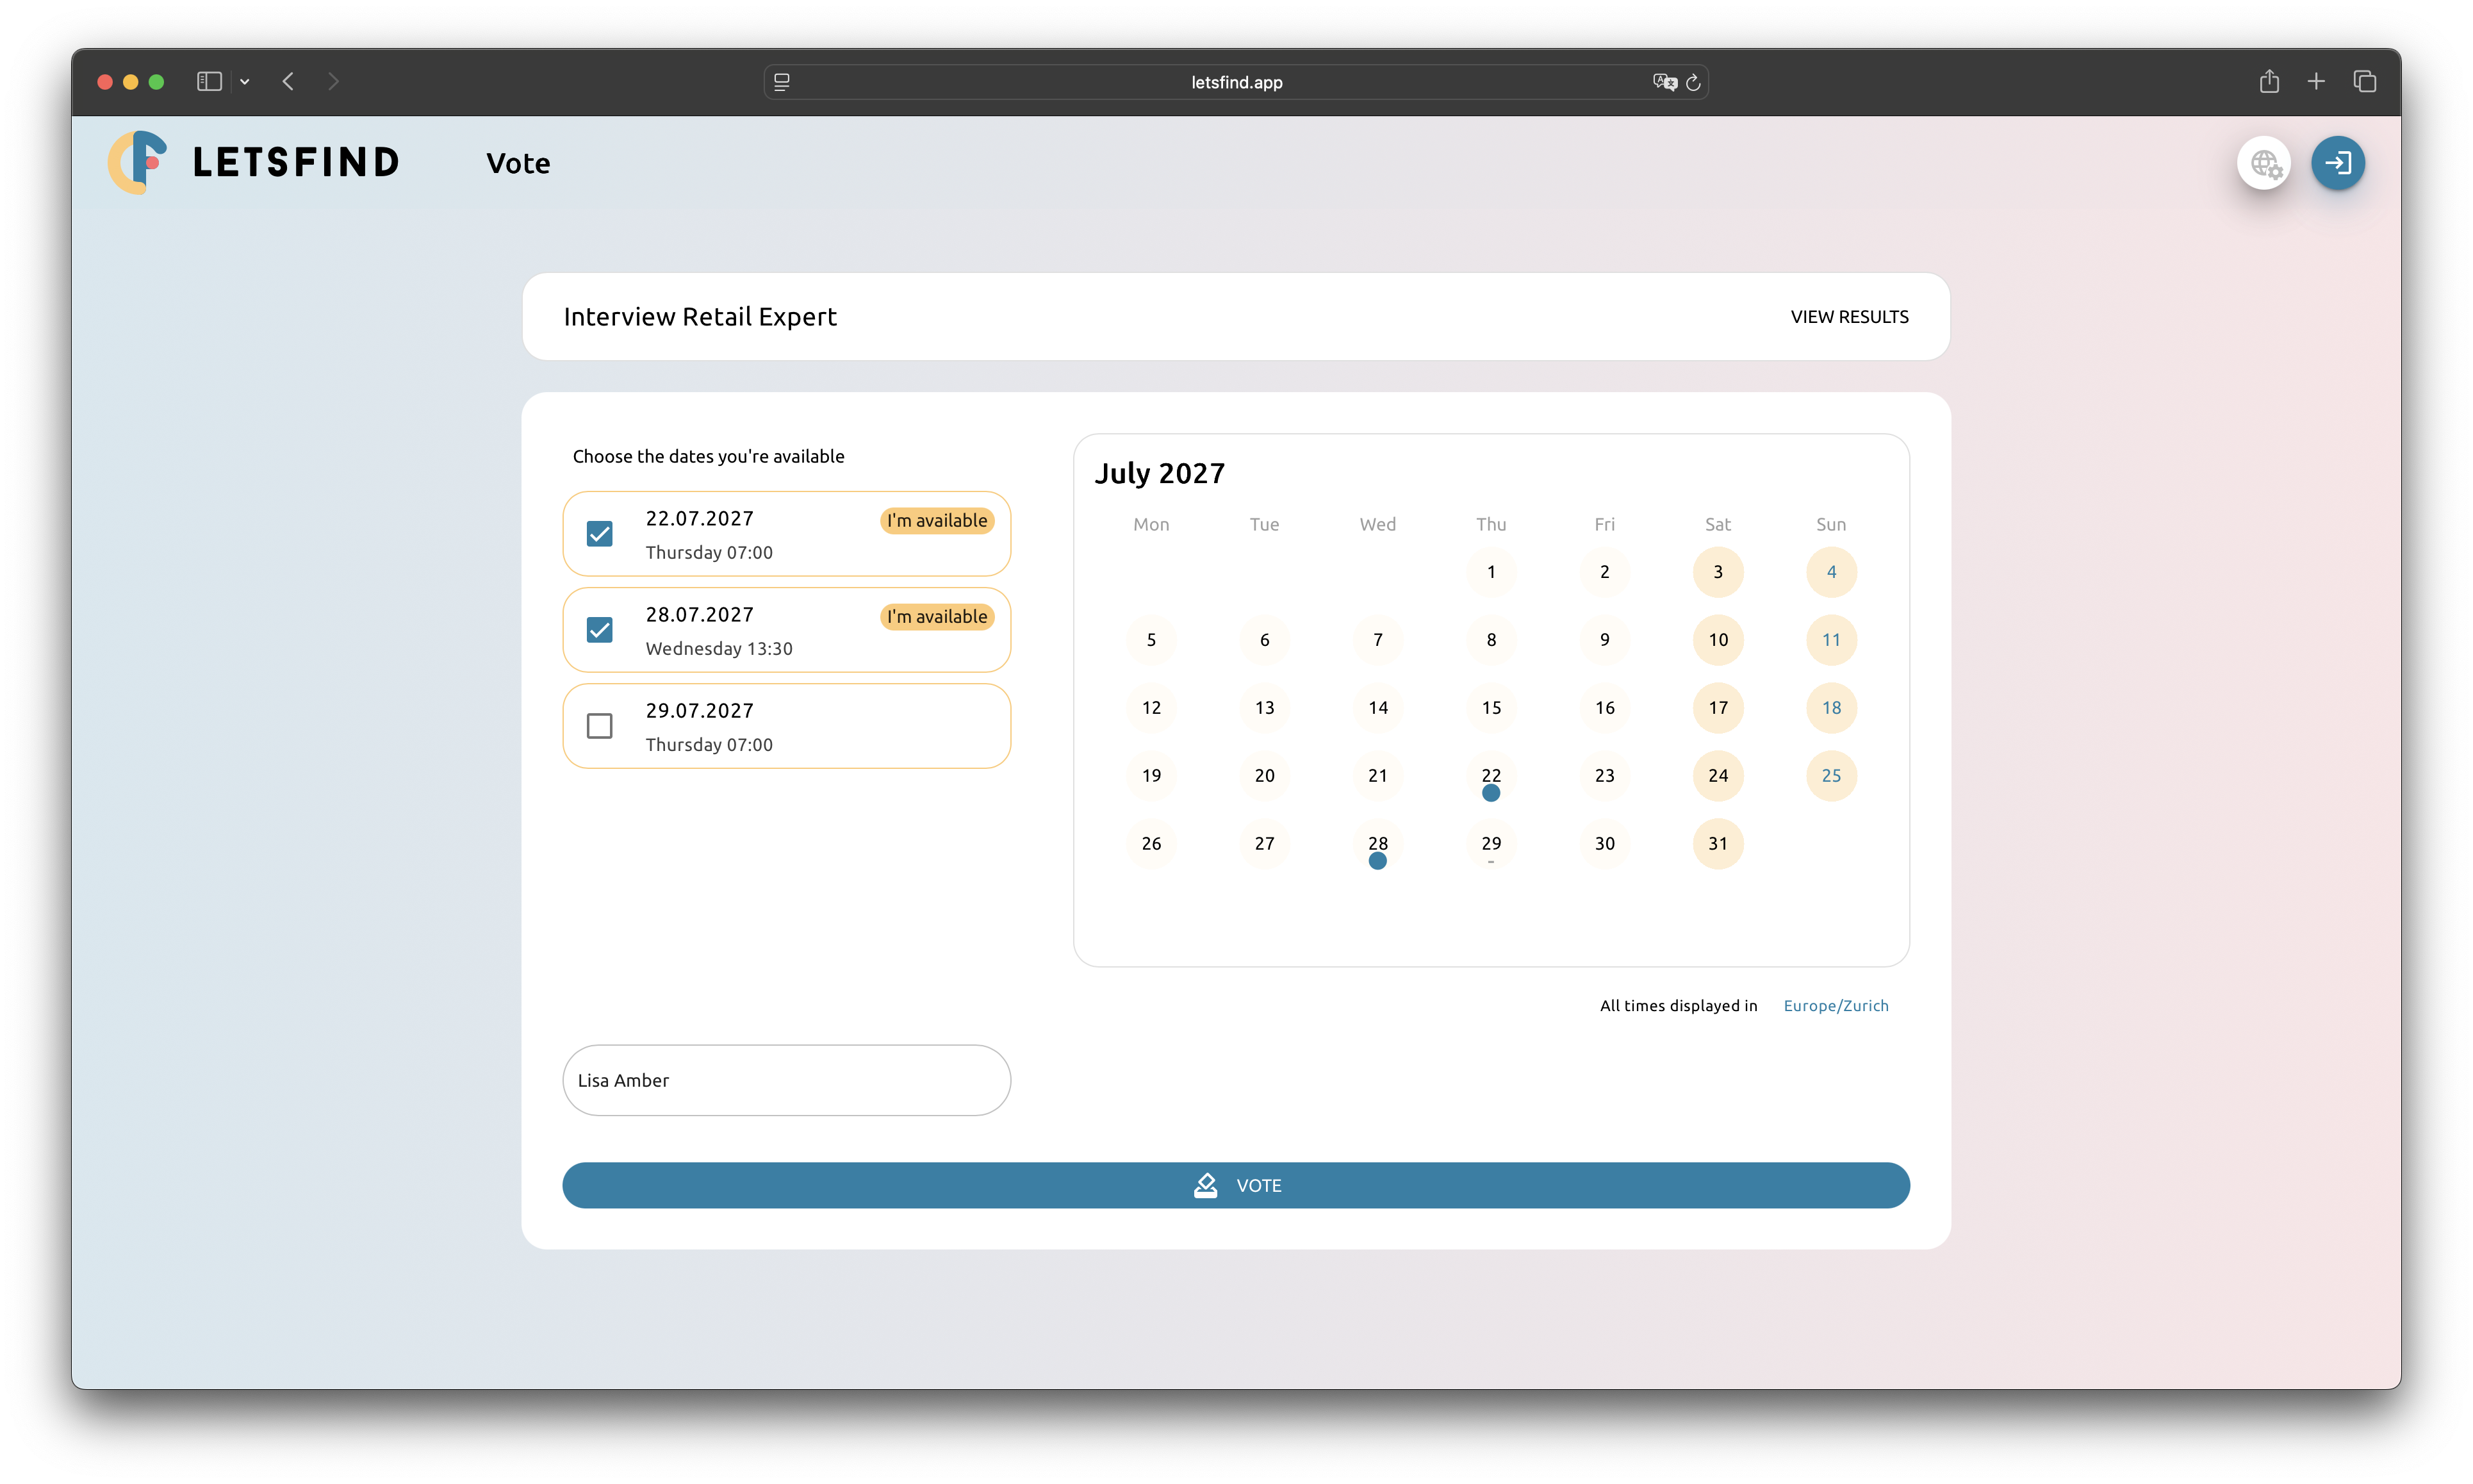Image resolution: width=2473 pixels, height=1484 pixels.
Task: Select July 28 on the calendar
Action: coord(1377,844)
